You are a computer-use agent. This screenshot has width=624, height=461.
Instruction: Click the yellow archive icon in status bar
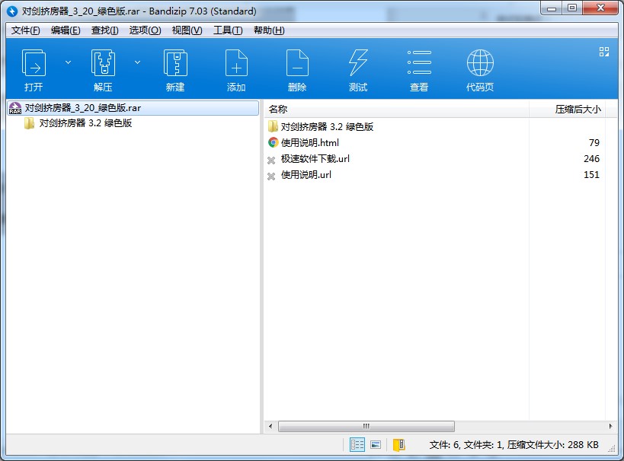pos(398,445)
